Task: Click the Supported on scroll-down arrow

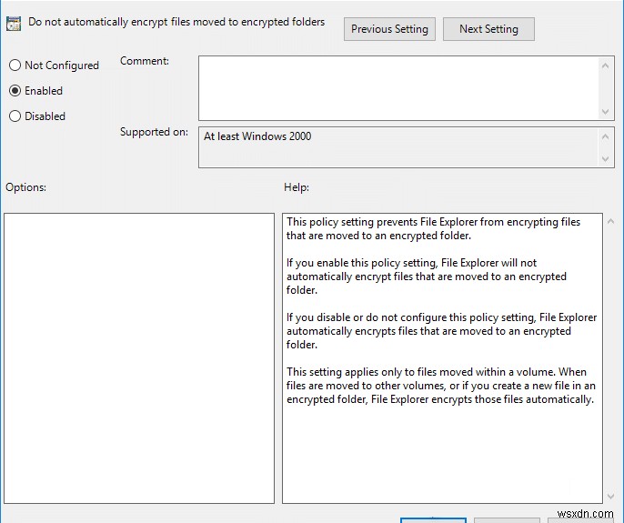Action: pyautogui.click(x=607, y=158)
